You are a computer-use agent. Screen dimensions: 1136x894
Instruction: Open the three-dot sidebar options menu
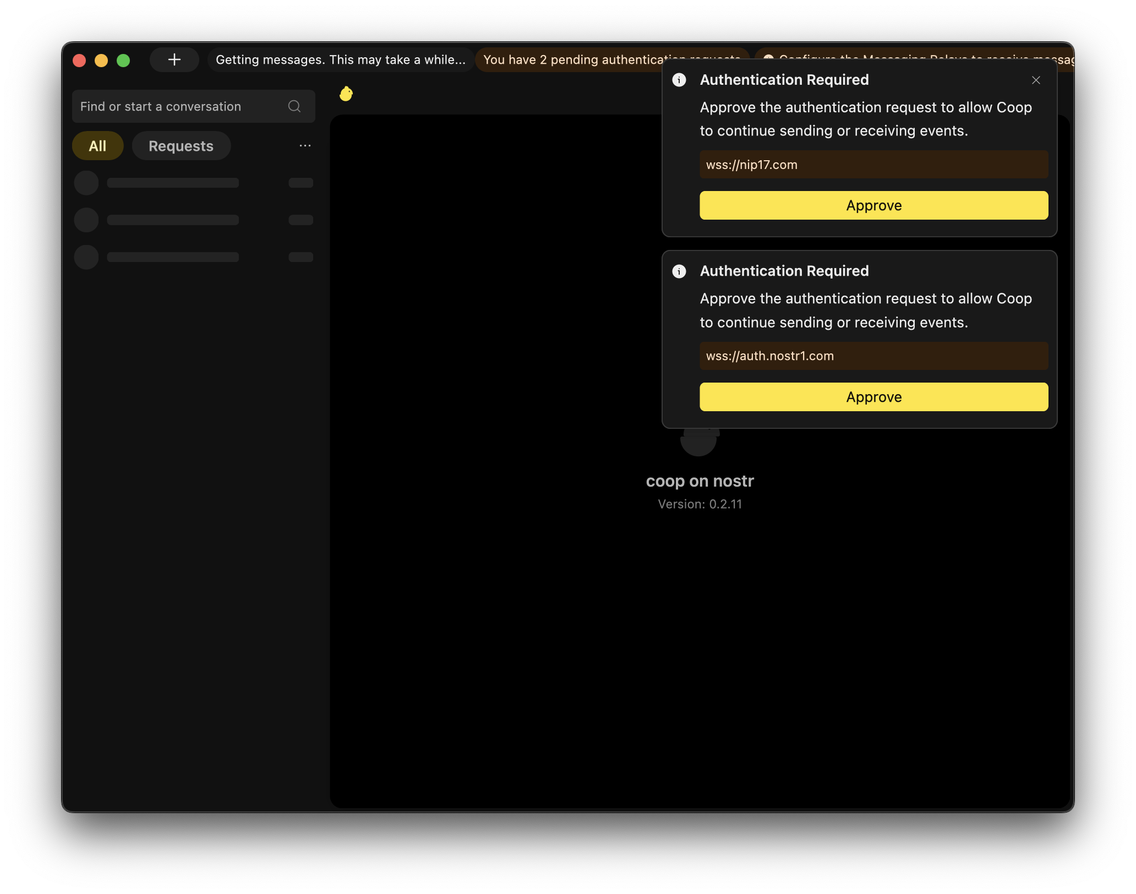[305, 146]
